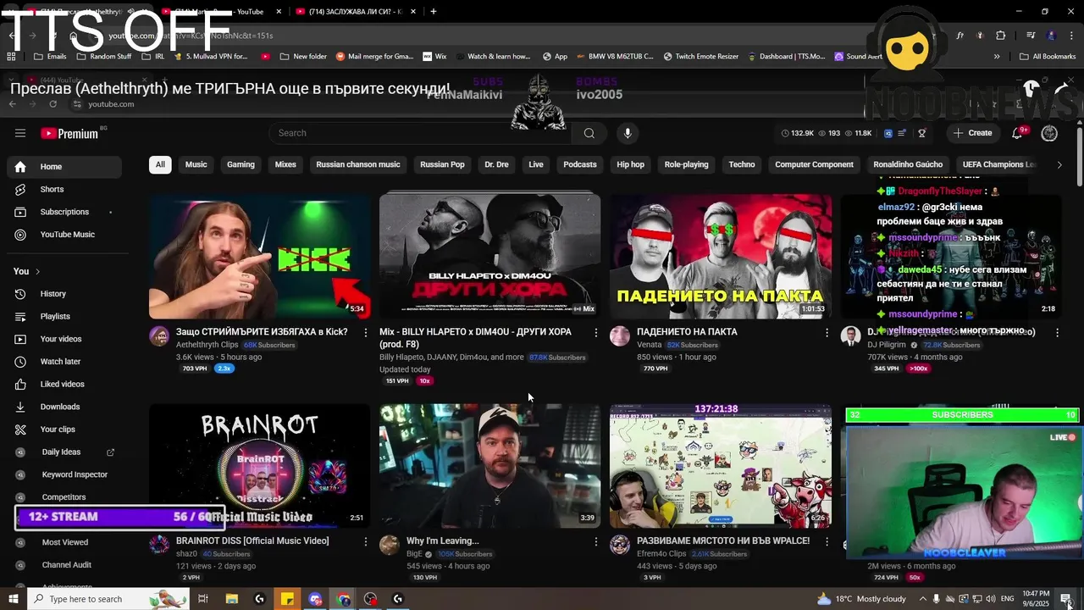The width and height of the screenshot is (1084, 610).
Task: Open File Explorer from the taskbar
Action: [x=231, y=599]
